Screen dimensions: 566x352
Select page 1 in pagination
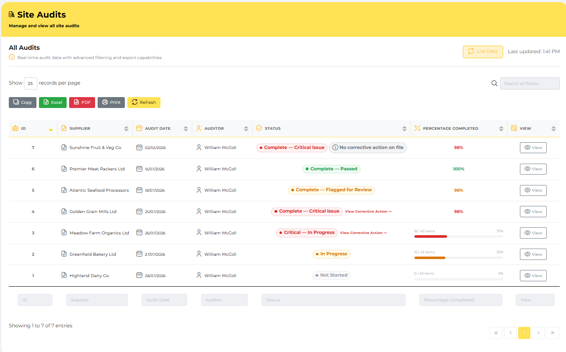pyautogui.click(x=524, y=333)
